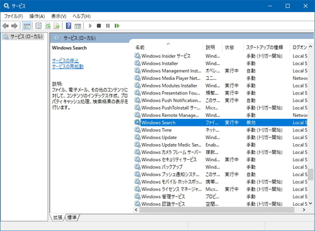This screenshot has width=315, height=231.
Task: Click gear icon of Windows Insider サービス row
Action: (x=137, y=56)
